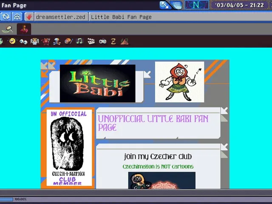272x204 pixels.
Task: Click the red hand stop icon
Action: click(x=29, y=17)
